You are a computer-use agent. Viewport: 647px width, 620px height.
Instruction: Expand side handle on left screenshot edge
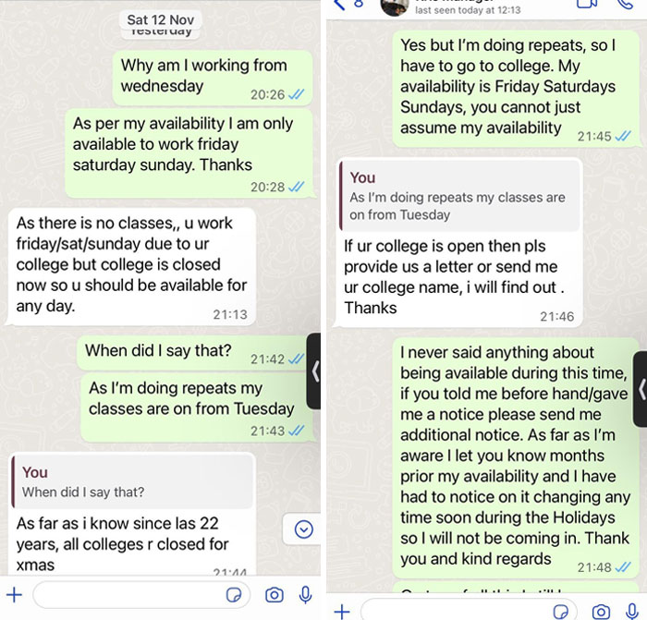pyautogui.click(x=314, y=371)
